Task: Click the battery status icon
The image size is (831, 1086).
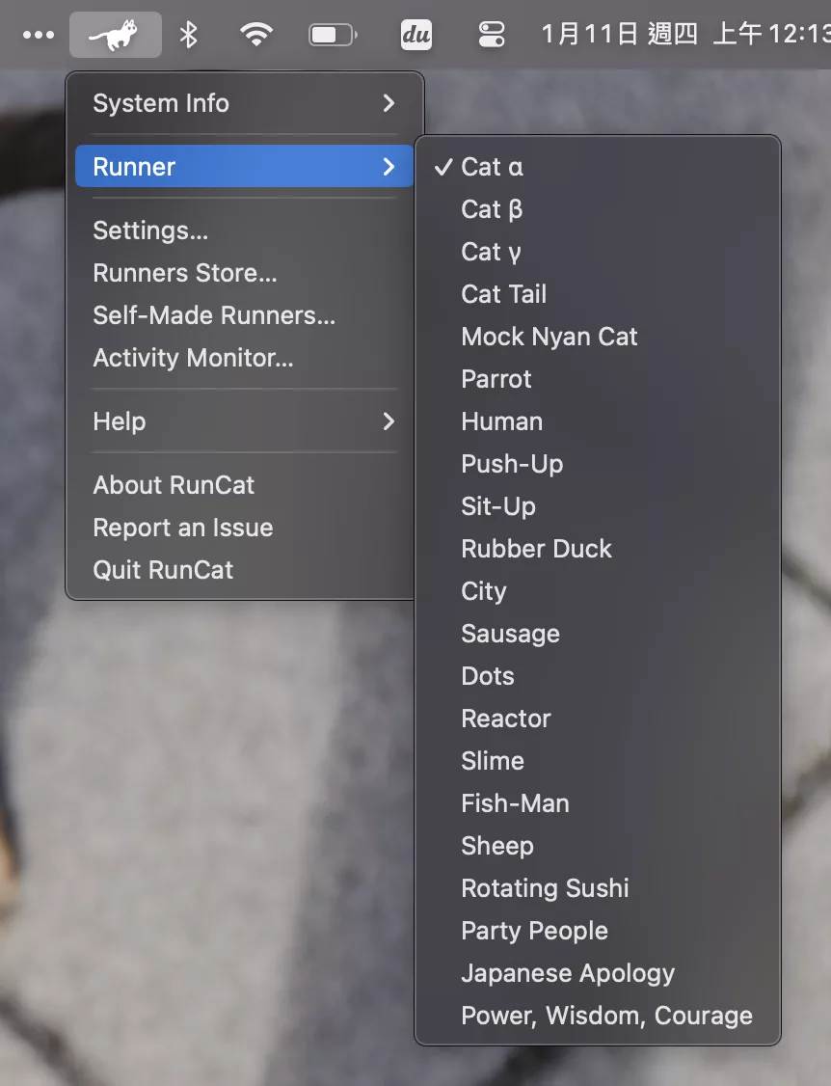Action: (334, 35)
